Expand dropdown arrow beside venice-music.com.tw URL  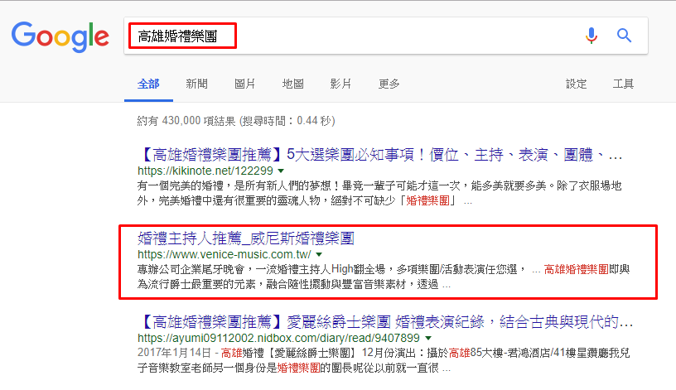pos(319,254)
